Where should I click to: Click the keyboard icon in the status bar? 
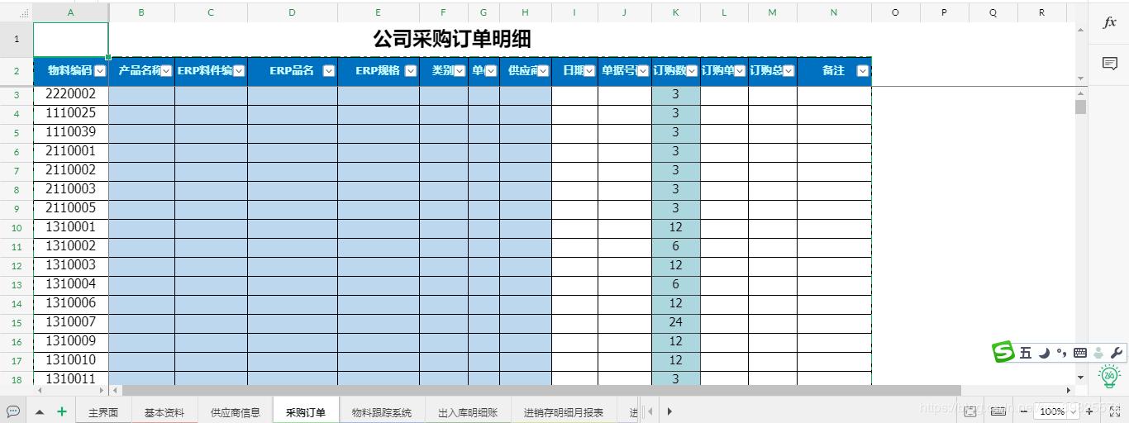point(998,411)
